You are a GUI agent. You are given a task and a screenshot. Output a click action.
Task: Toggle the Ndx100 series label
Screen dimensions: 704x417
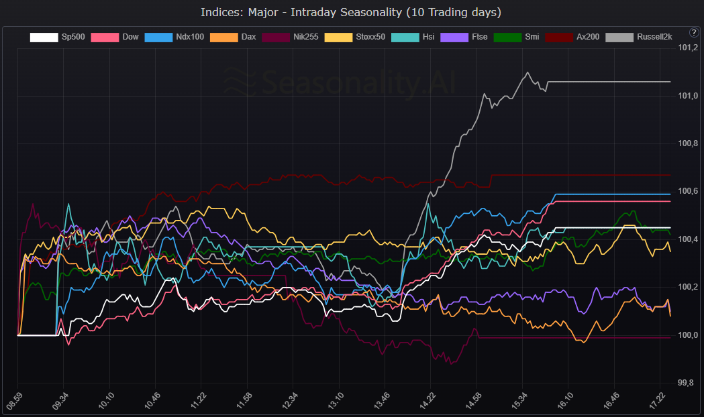pyautogui.click(x=190, y=37)
